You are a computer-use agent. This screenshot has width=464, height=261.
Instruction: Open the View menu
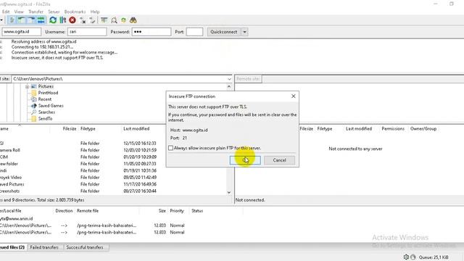[x=19, y=12]
